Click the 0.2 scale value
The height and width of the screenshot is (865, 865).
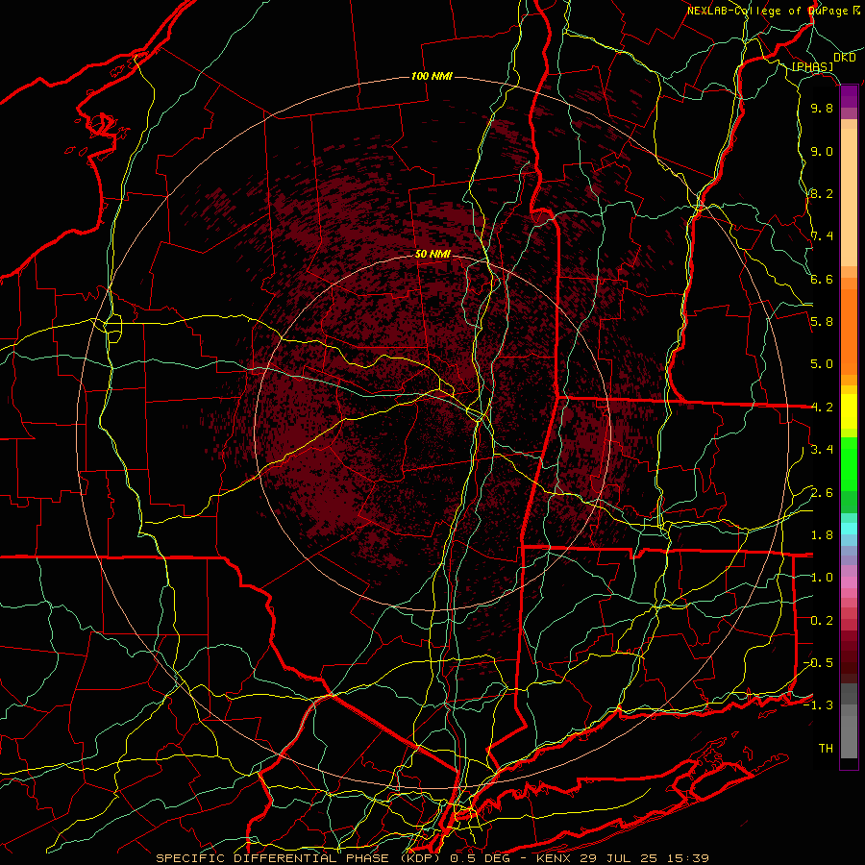(x=822, y=621)
